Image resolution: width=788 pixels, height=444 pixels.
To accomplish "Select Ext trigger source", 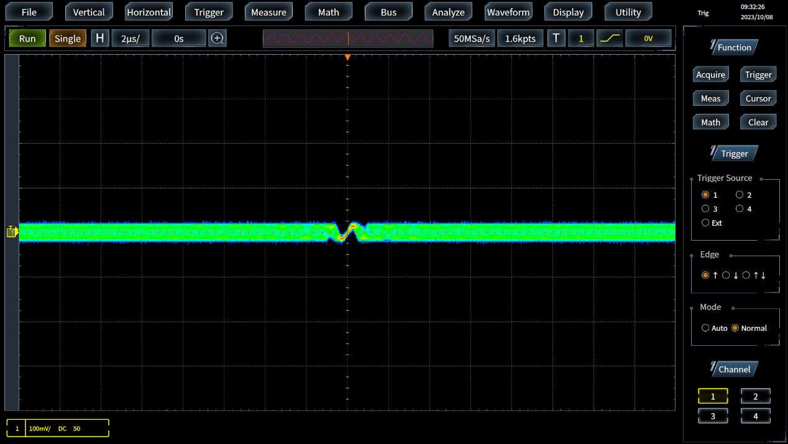I will (705, 223).
